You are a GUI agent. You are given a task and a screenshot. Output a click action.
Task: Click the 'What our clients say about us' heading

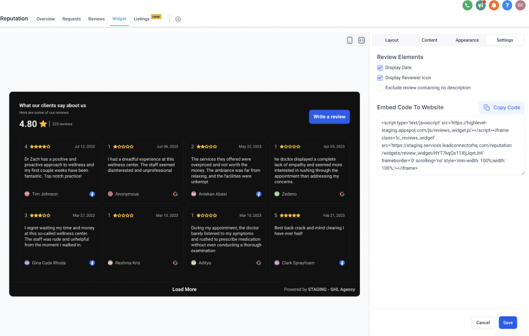[x=53, y=105]
